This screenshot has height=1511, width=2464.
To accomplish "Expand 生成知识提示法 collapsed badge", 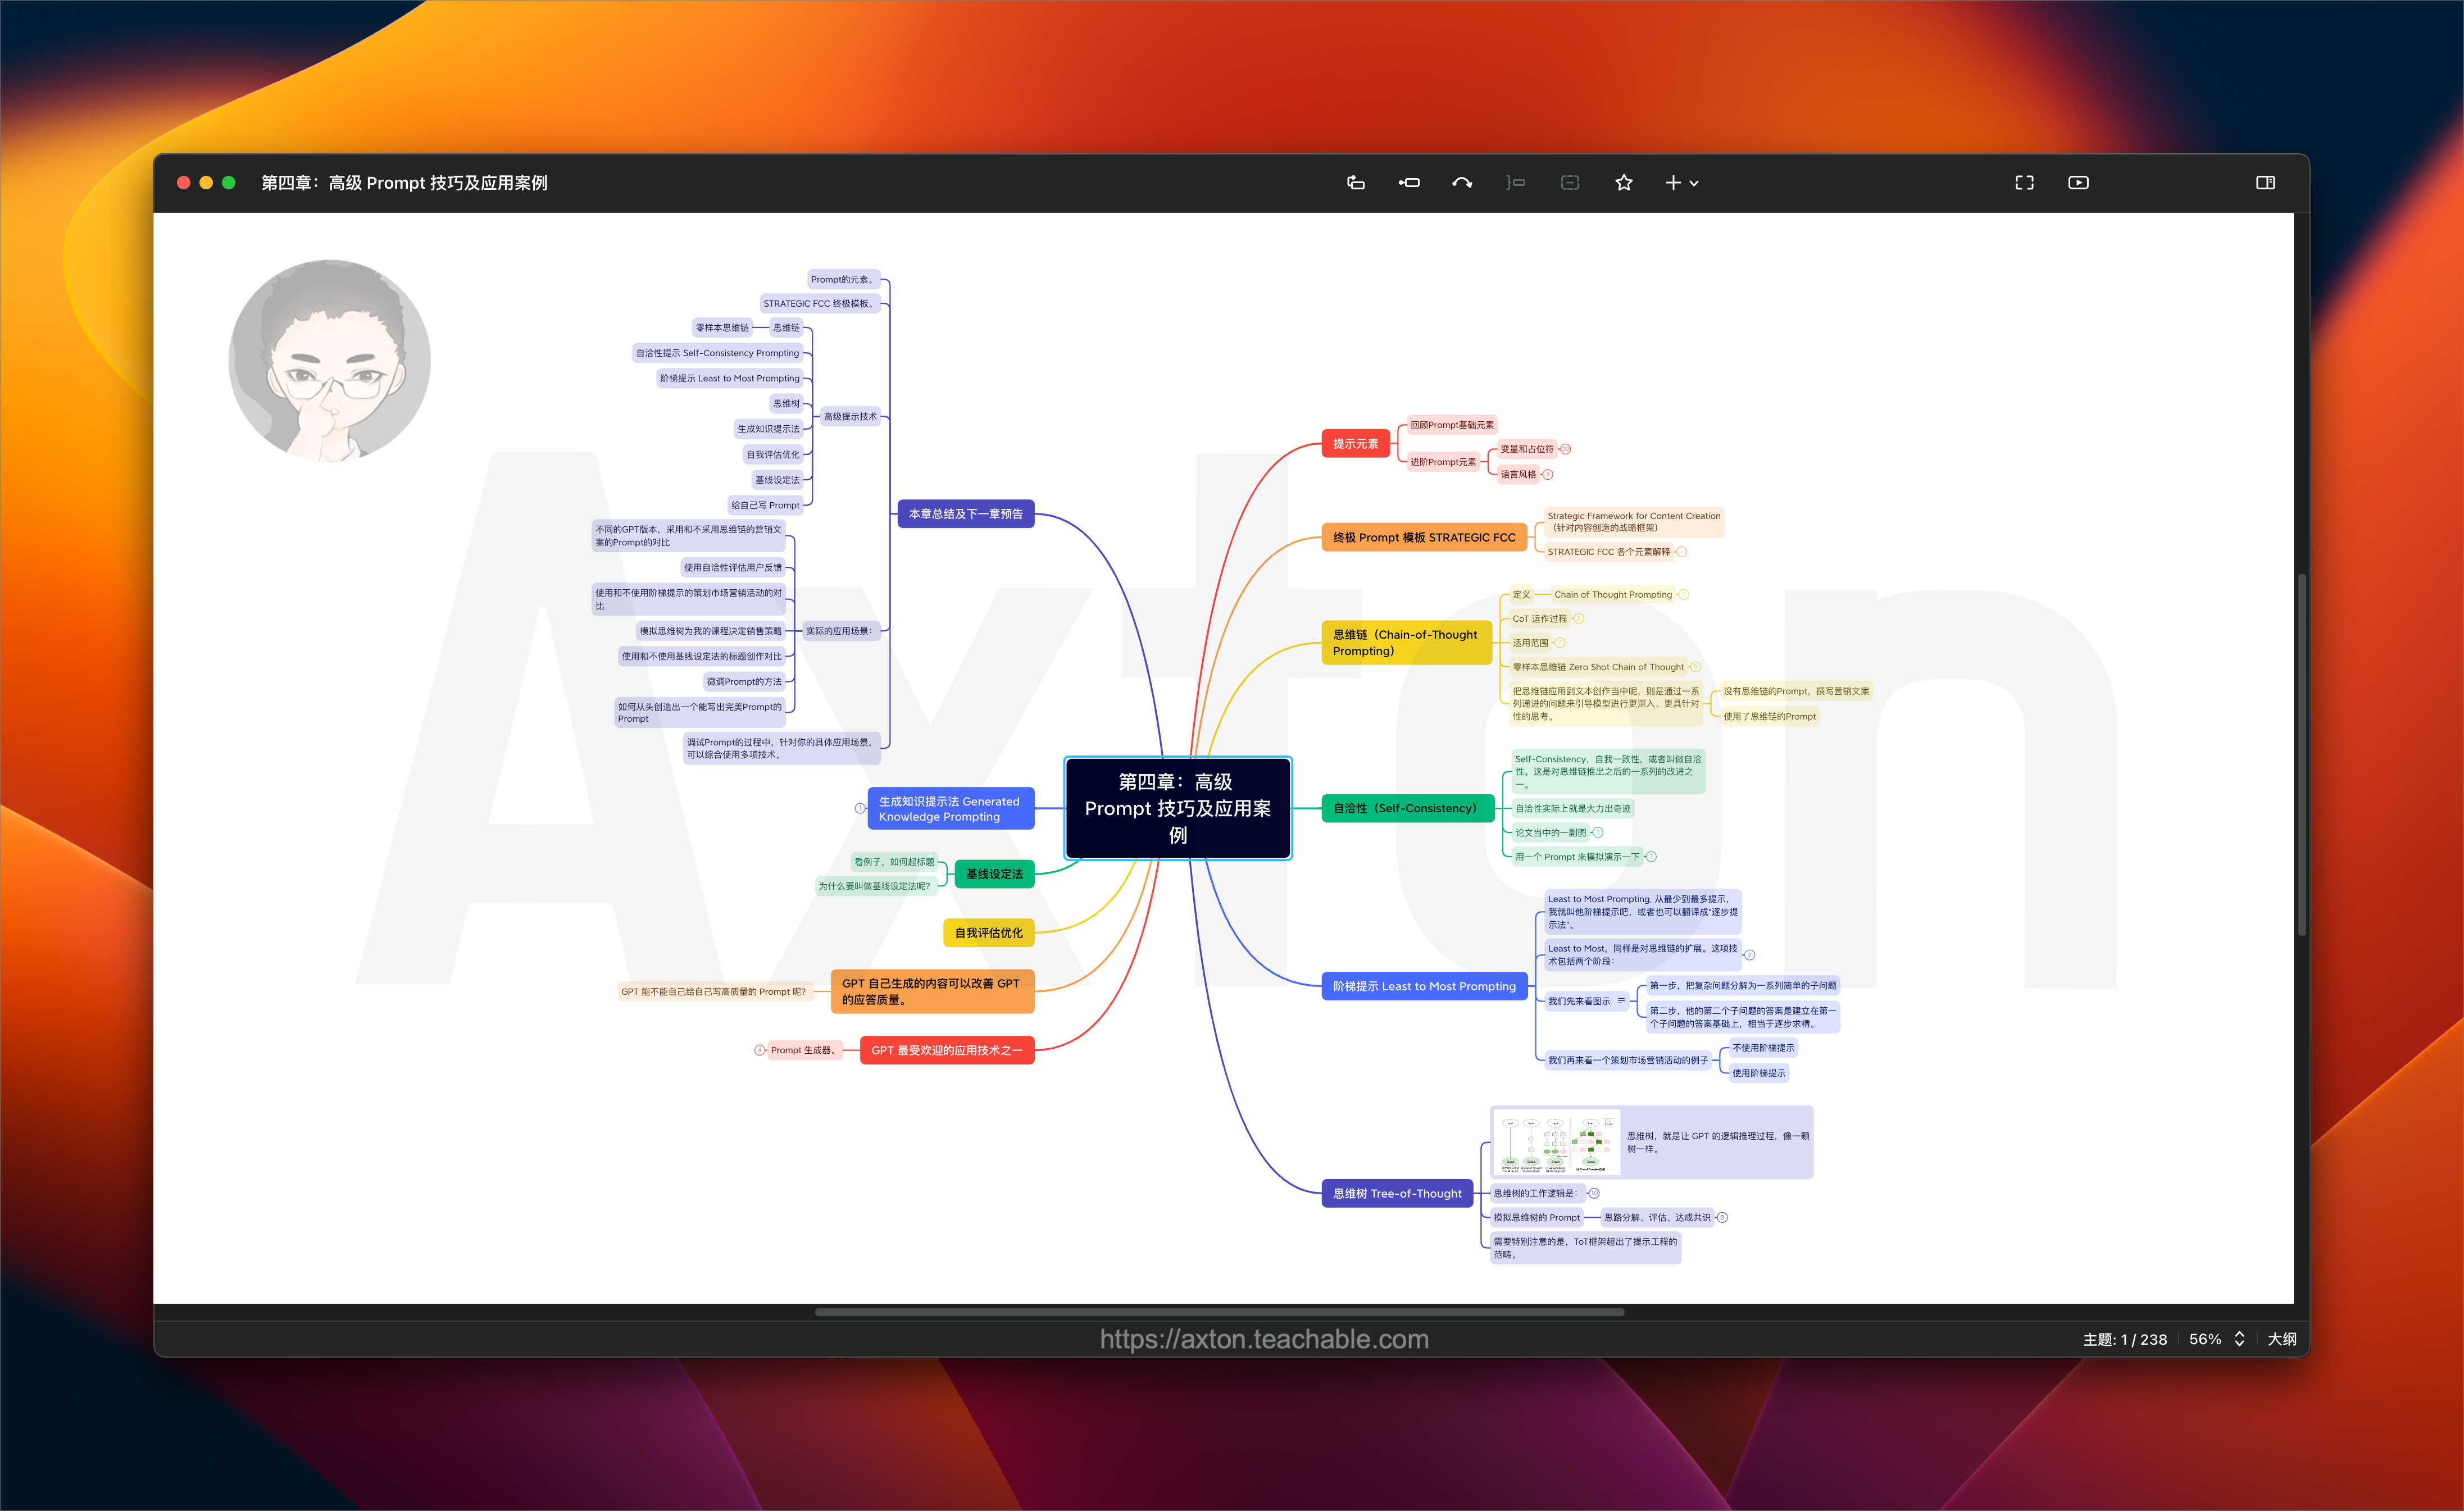I will click(860, 808).
